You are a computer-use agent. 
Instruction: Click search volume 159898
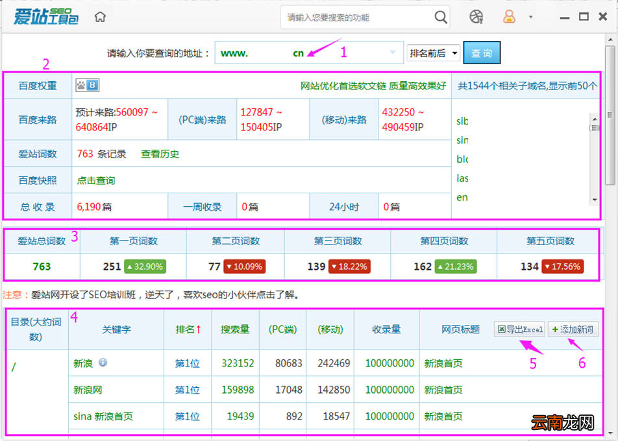click(238, 390)
